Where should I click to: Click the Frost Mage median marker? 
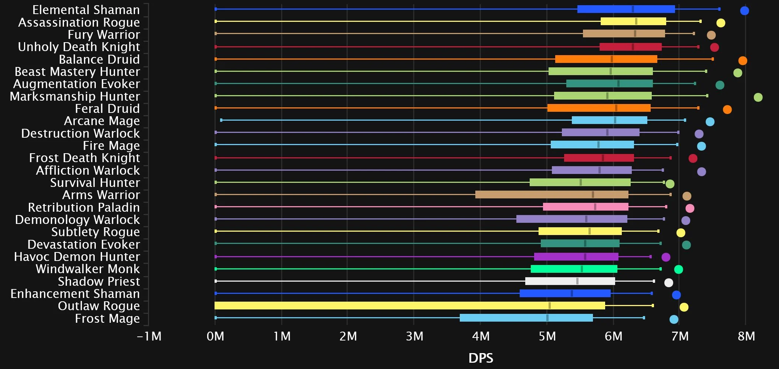pos(547,318)
